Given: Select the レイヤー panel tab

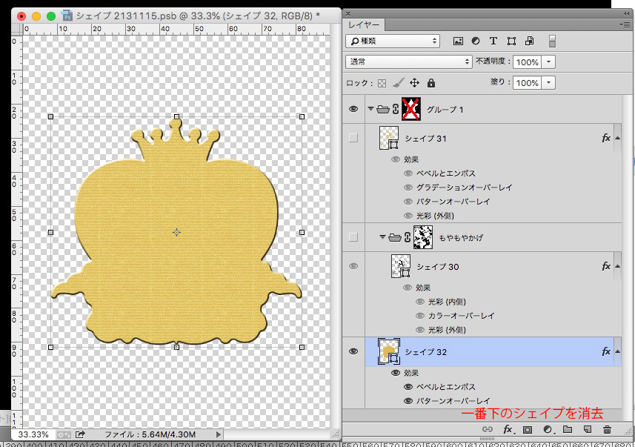Looking at the screenshot, I should (364, 24).
